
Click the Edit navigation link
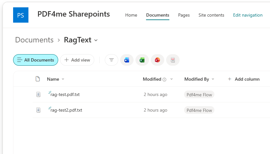pos(248,15)
